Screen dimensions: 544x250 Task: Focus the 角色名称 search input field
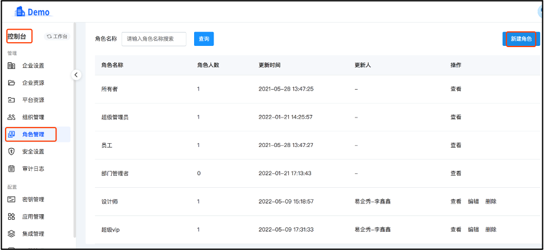[154, 39]
